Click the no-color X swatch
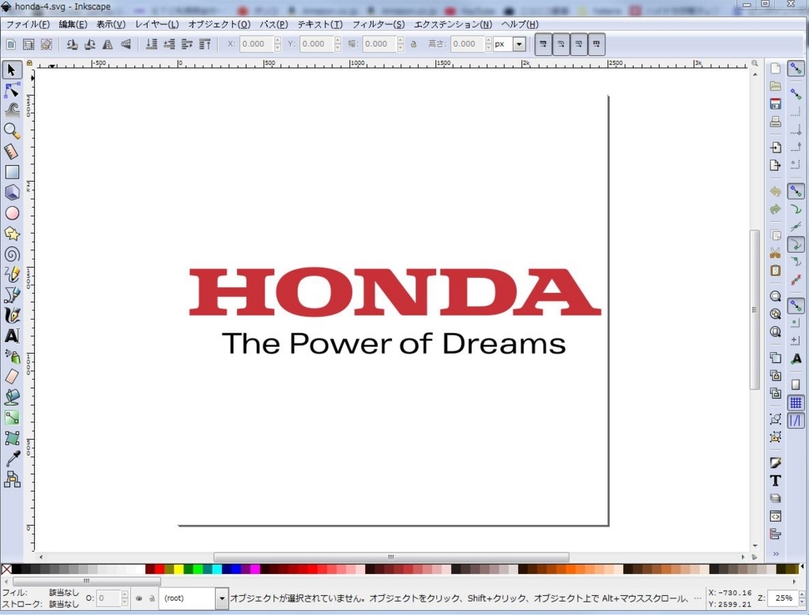The width and height of the screenshot is (809, 615). coord(6,568)
